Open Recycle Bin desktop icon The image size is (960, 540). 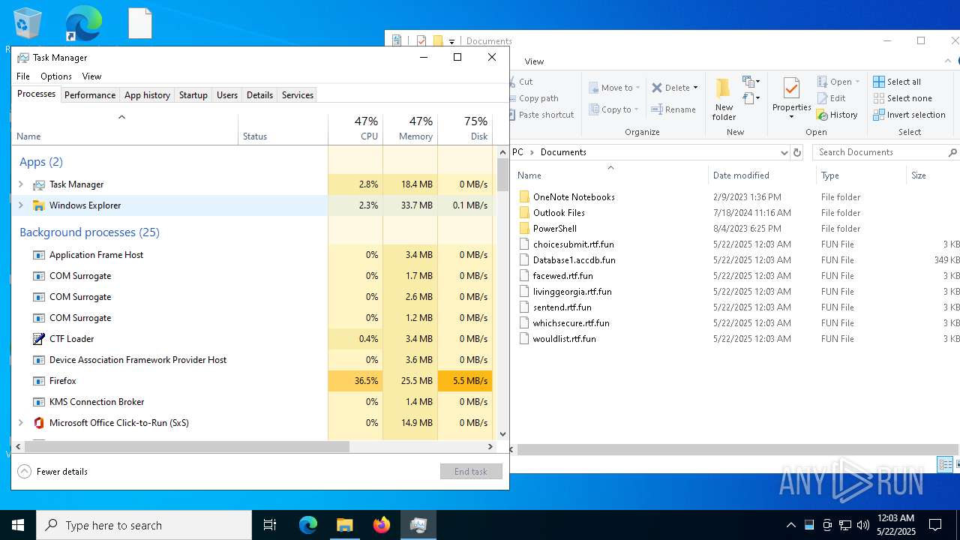tap(28, 23)
